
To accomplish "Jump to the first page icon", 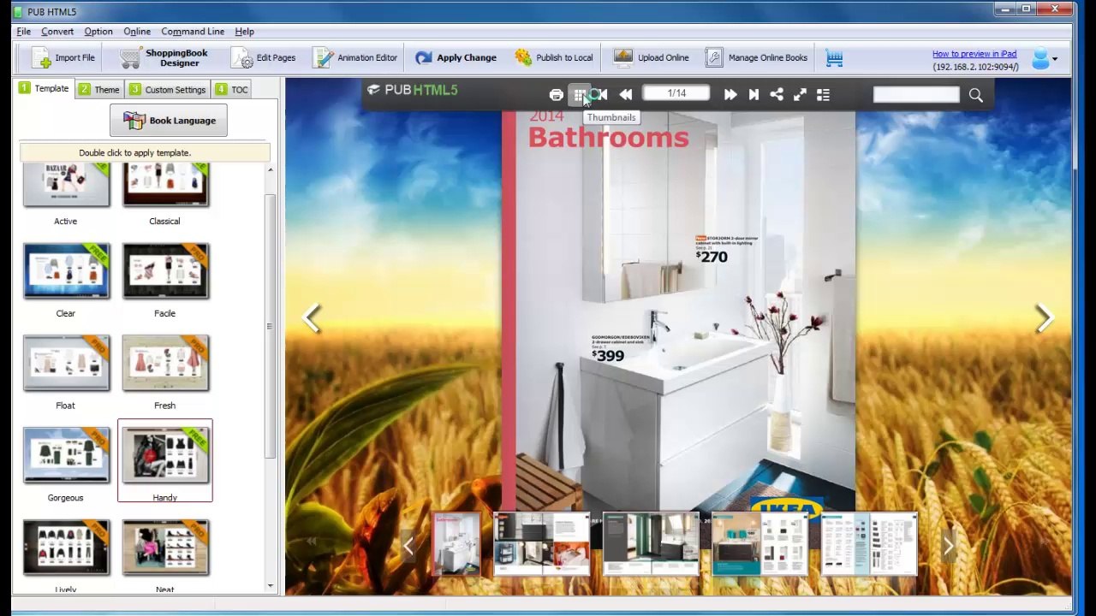I will [601, 95].
